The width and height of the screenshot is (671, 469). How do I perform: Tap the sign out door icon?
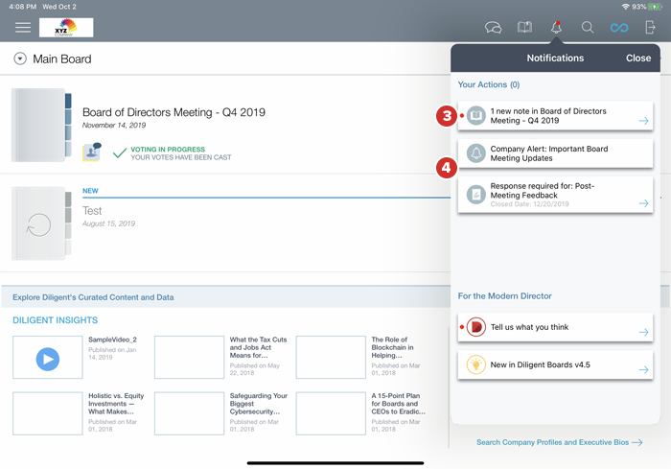(650, 28)
